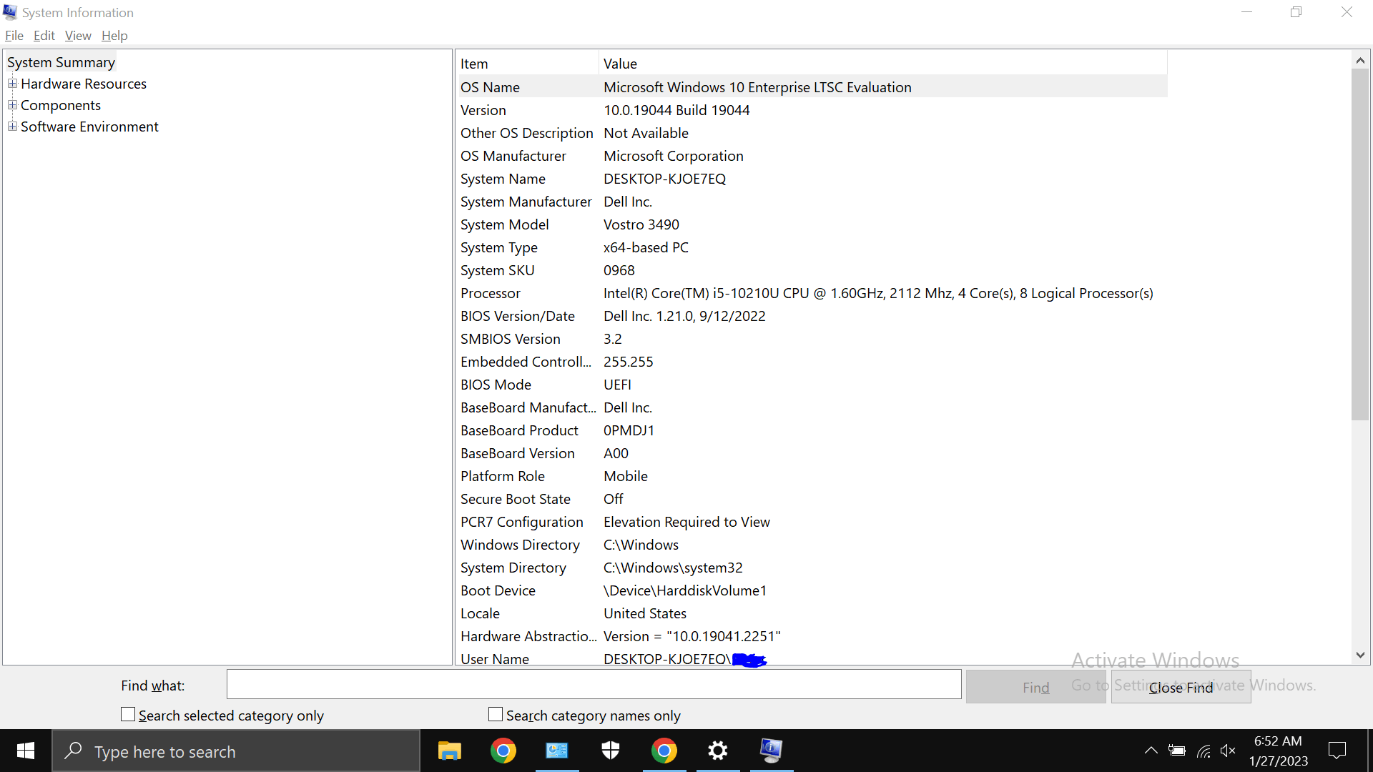Open the File menu

click(14, 36)
